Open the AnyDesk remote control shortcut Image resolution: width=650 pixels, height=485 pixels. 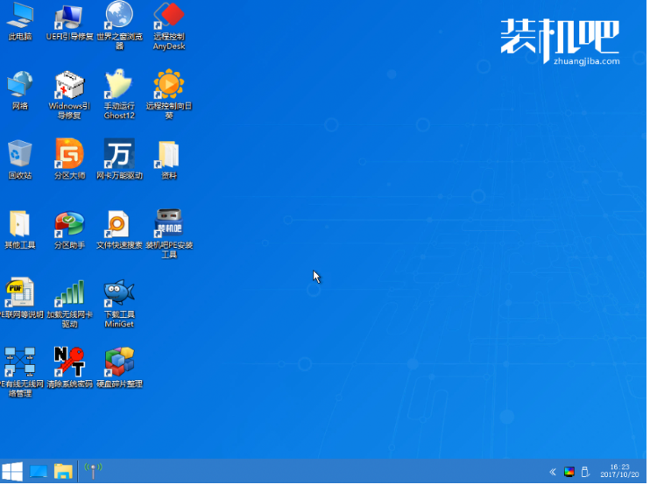point(168,17)
